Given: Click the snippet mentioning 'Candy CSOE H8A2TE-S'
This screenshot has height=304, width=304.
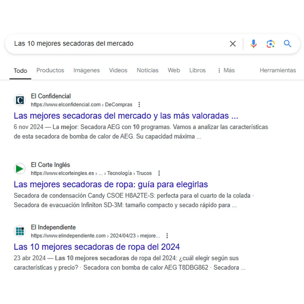Looking at the screenshot, I should pos(134,200).
